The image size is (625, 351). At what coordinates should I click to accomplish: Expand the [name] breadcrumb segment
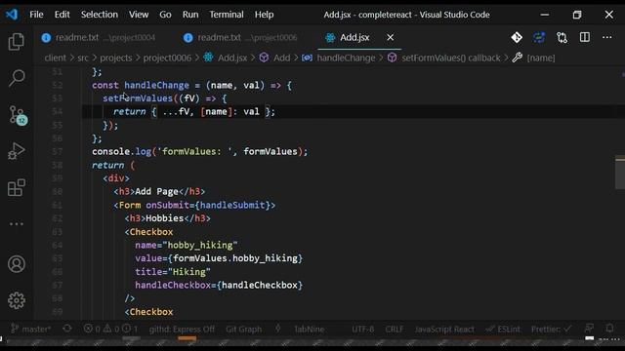point(540,58)
